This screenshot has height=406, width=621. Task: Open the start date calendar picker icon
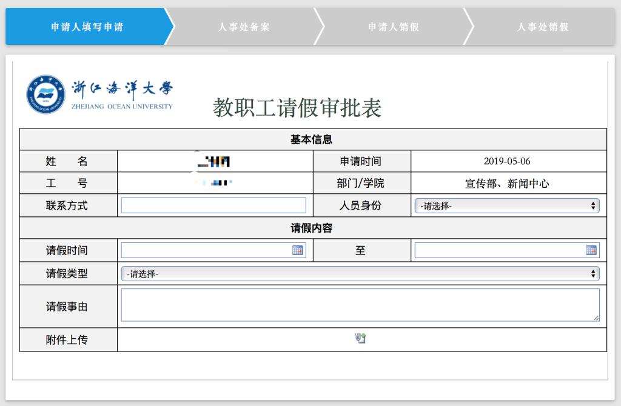click(297, 250)
